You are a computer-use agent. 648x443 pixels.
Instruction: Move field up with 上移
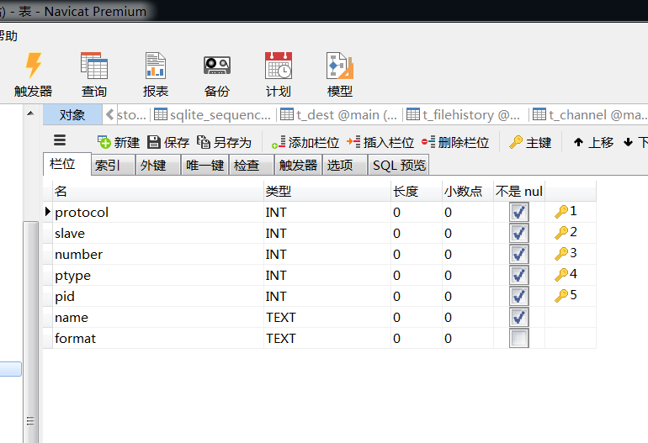[x=593, y=142]
